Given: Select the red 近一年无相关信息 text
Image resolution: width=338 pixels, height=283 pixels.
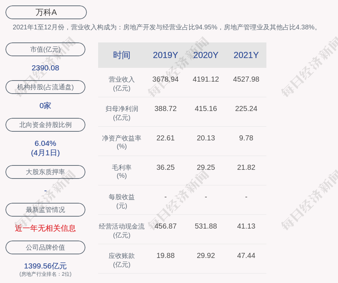Looking at the screenshot, I should [45, 228].
